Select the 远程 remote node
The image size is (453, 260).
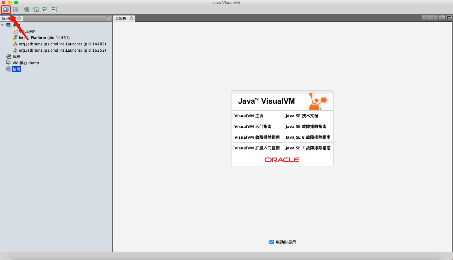point(16,56)
